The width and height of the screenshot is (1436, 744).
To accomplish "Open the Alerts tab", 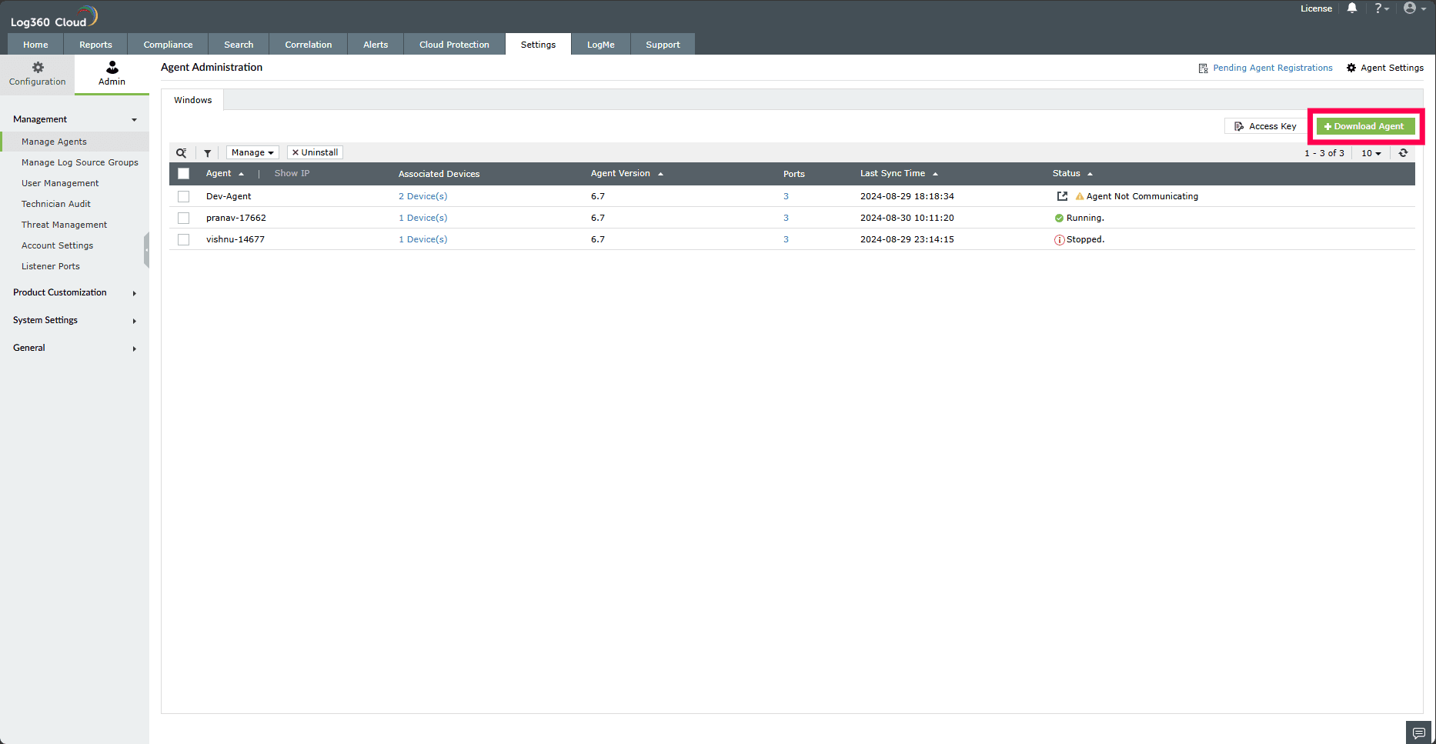I will pos(376,44).
